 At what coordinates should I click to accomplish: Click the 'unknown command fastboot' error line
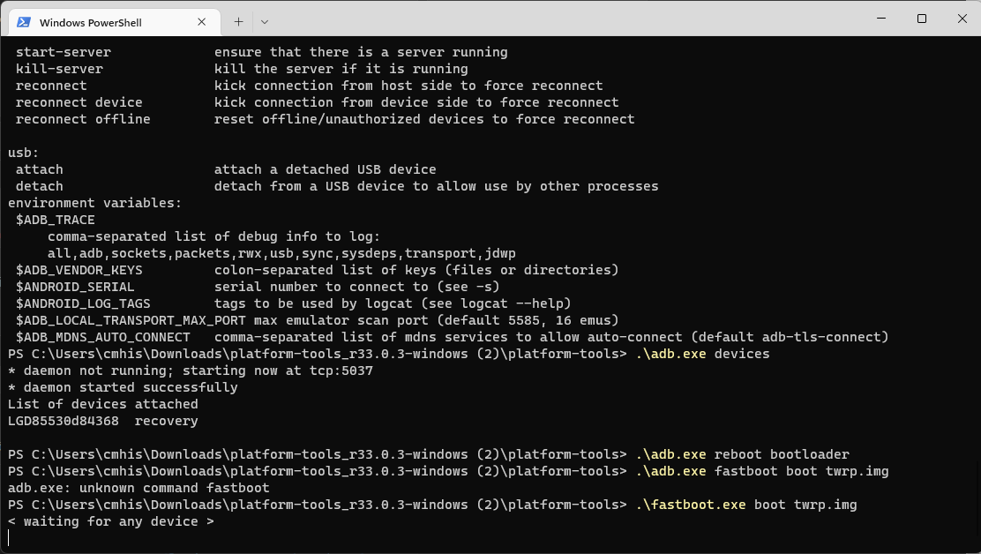pos(139,488)
